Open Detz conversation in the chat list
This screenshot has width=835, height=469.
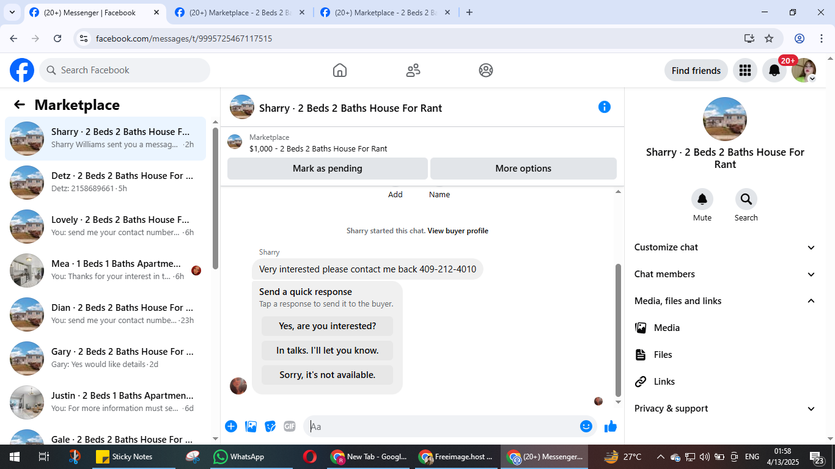tap(105, 183)
